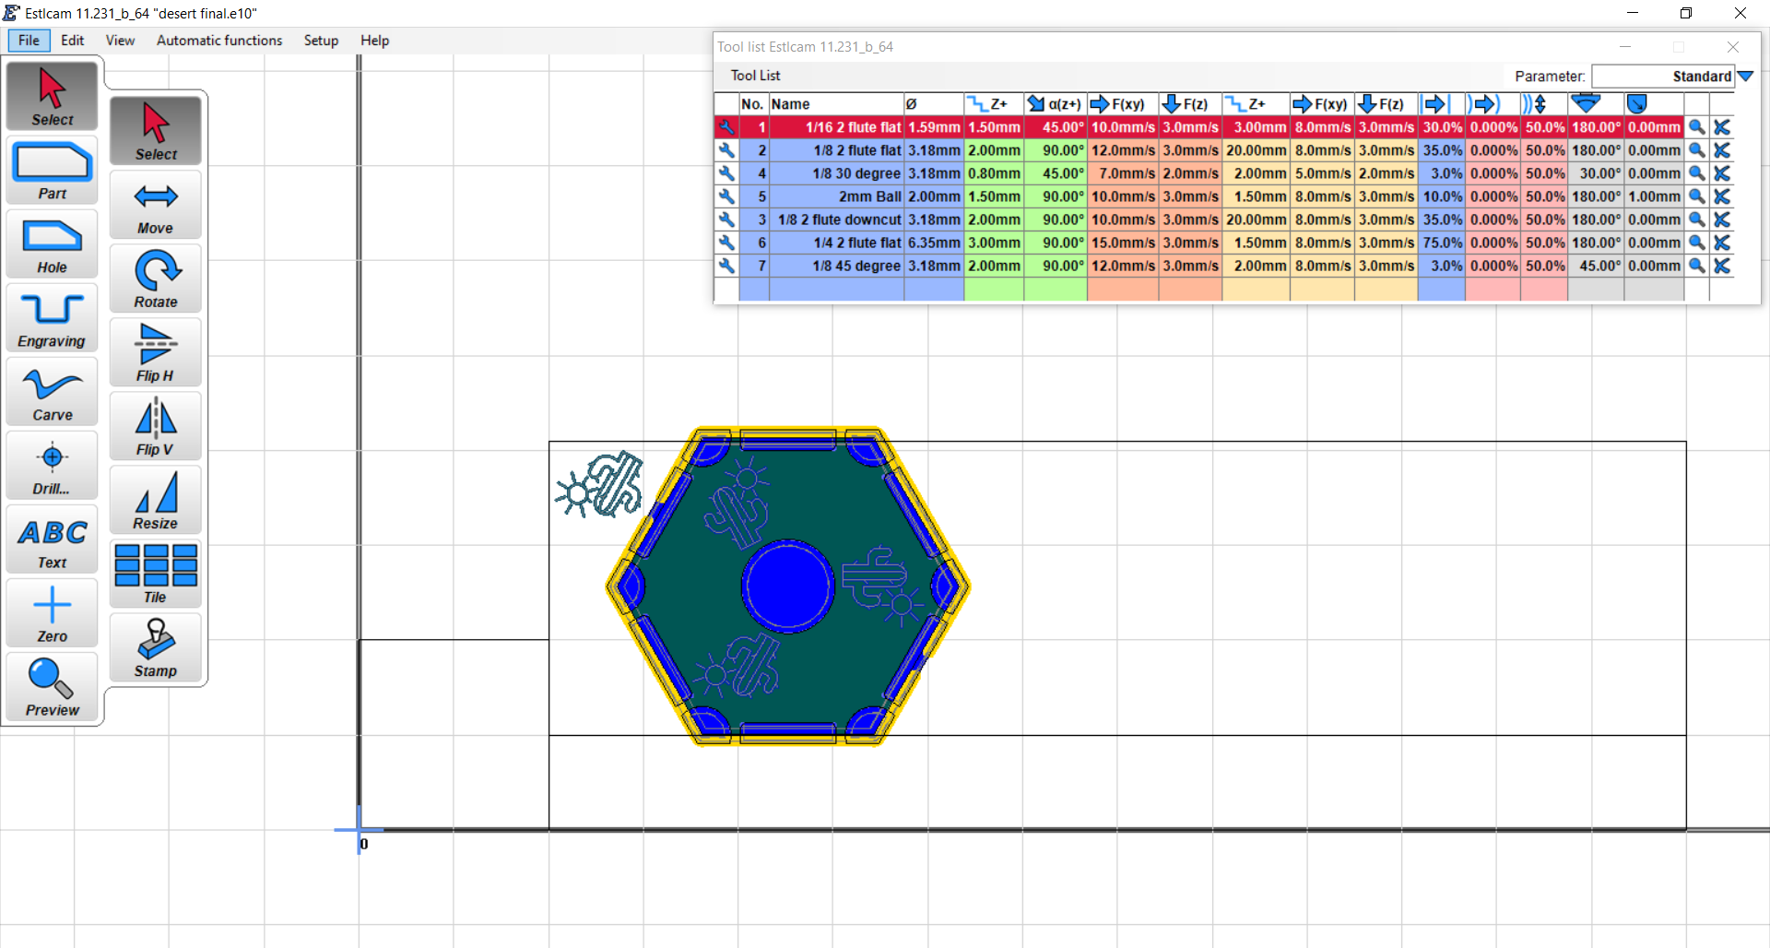This screenshot has height=948, width=1770.
Task: Click the Name column header
Action: [x=836, y=104]
